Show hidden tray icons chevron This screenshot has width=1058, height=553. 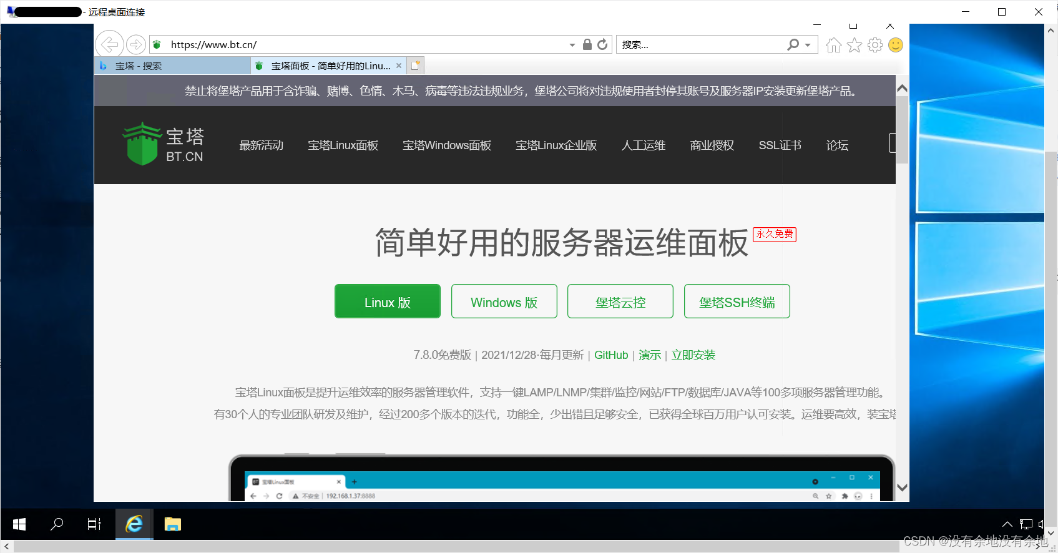coord(1007,524)
